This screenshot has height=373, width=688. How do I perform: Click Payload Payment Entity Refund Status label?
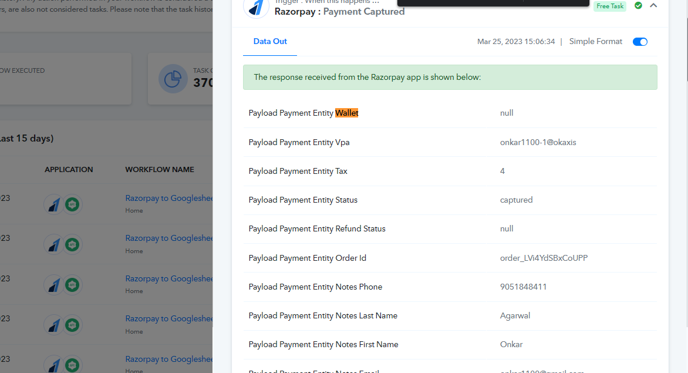tap(317, 229)
